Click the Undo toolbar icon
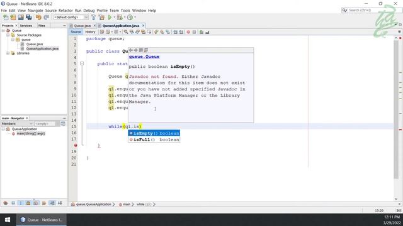The height and width of the screenshot is (226, 403). [38, 18]
